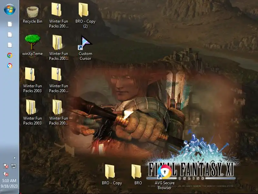Select the open-folder Winter Fun Packs 2003 icon
The height and width of the screenshot is (194, 258).
(x=32, y=112)
